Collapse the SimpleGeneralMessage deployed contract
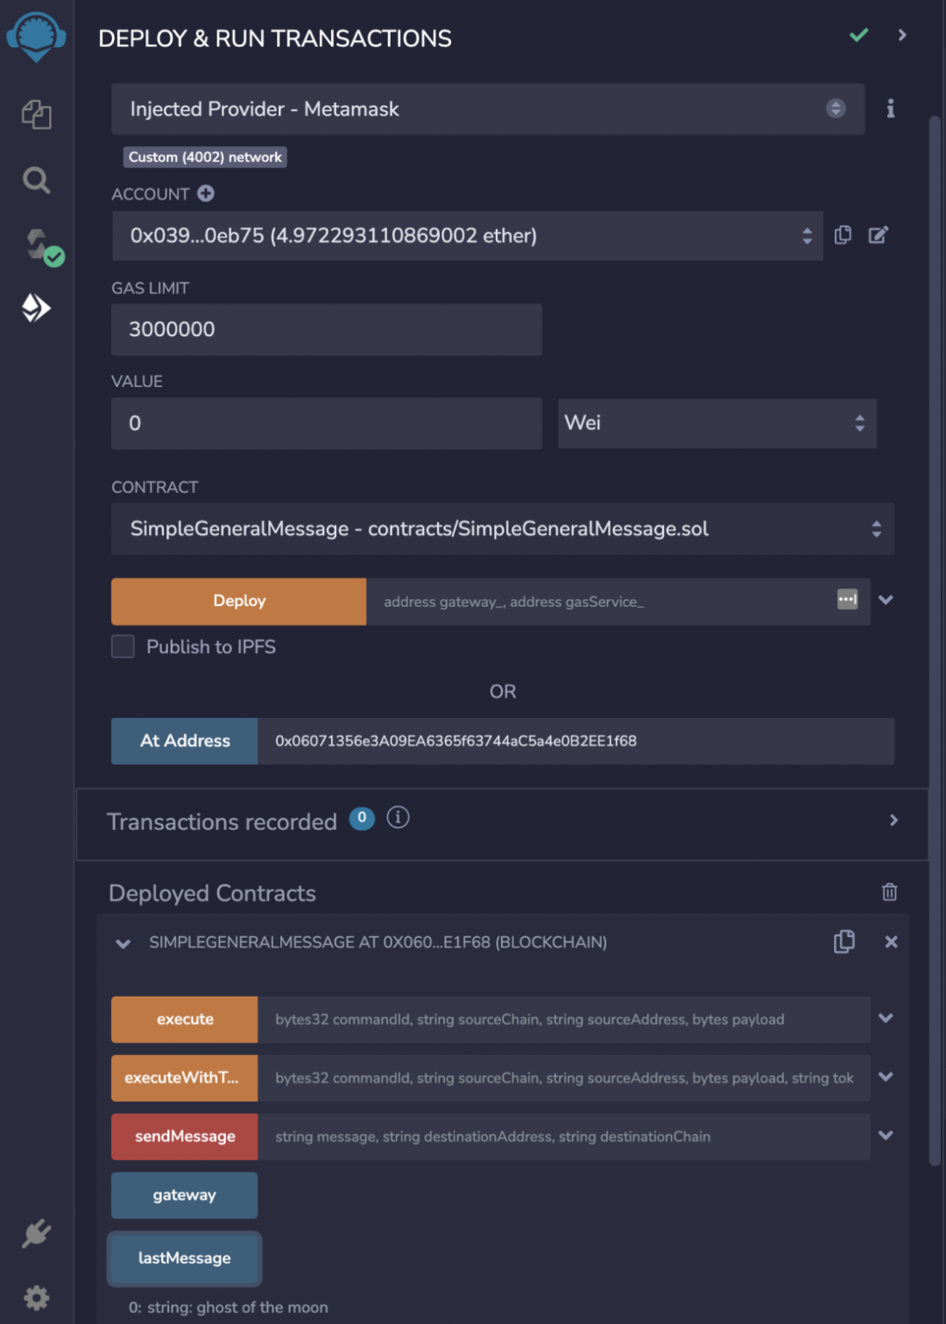This screenshot has height=1324, width=946. (124, 943)
